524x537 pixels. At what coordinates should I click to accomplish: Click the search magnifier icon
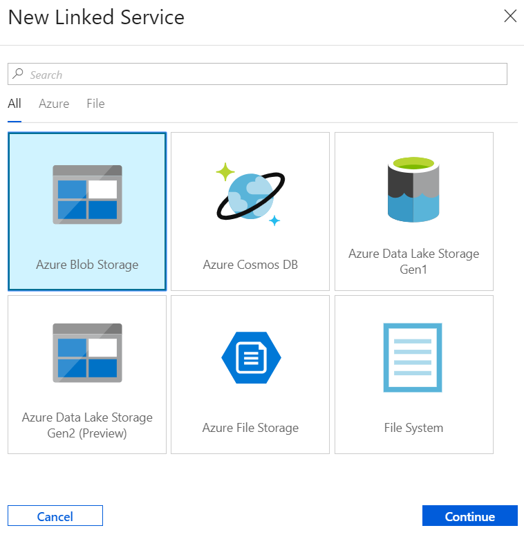point(19,74)
